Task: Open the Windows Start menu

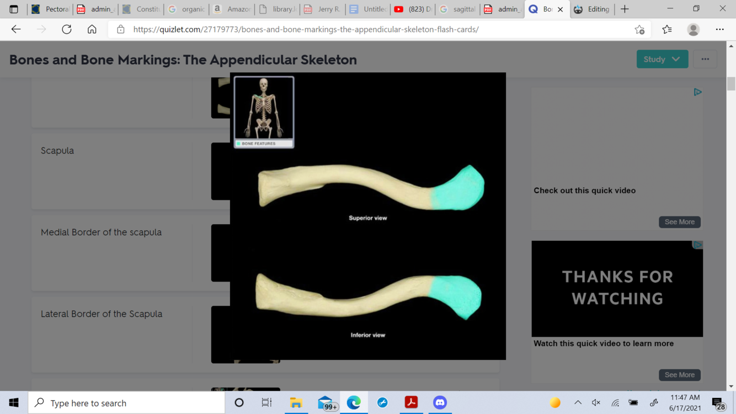Action: 14,403
